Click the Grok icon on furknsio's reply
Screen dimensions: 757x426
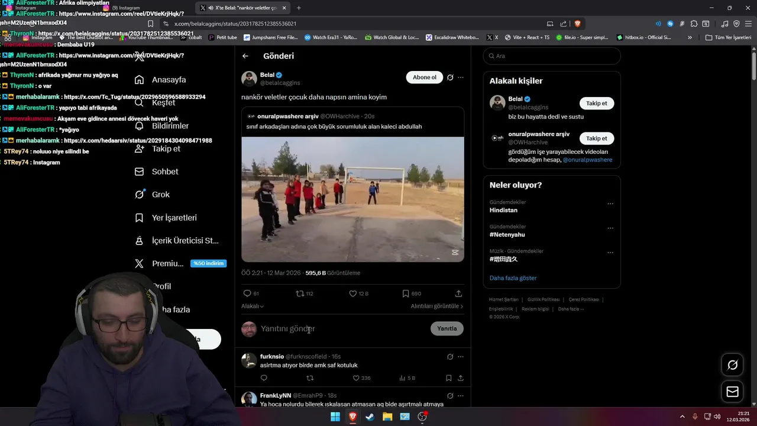pos(450,357)
